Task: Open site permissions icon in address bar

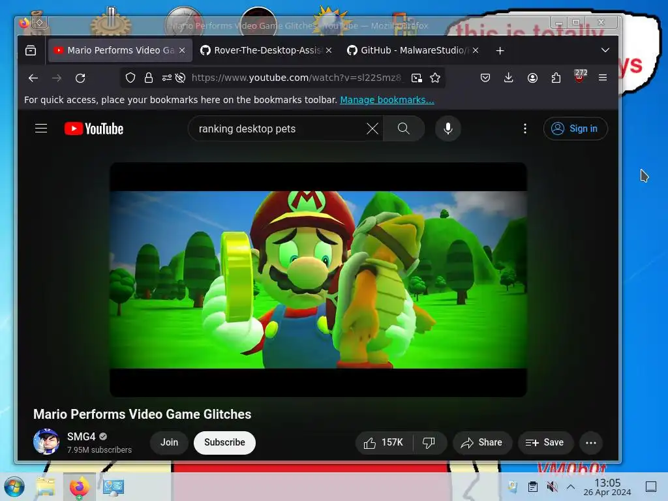Action: [x=166, y=78]
